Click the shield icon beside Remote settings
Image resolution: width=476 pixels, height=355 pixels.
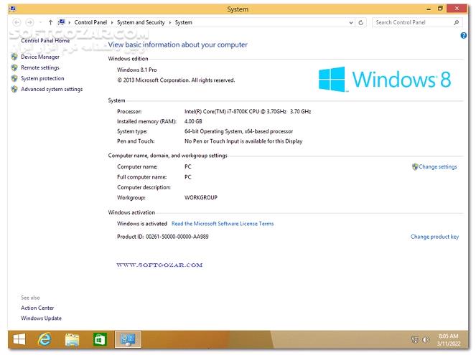pyautogui.click(x=14, y=67)
